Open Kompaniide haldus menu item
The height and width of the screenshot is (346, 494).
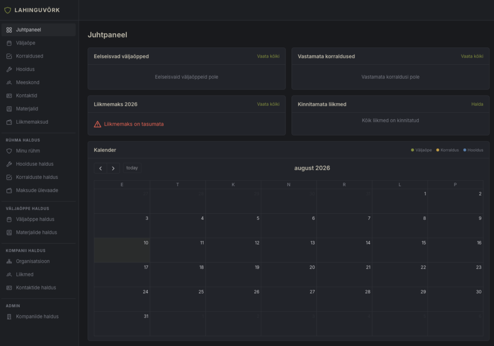tap(39, 317)
